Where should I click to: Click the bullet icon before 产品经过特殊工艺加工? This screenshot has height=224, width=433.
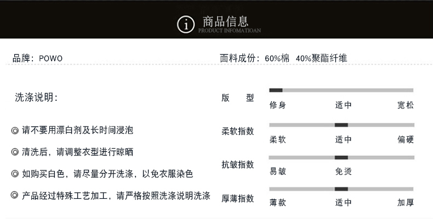tap(15, 195)
